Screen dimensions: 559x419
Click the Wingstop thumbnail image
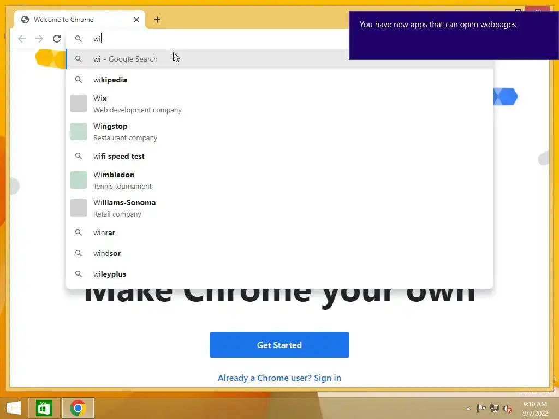tap(79, 131)
